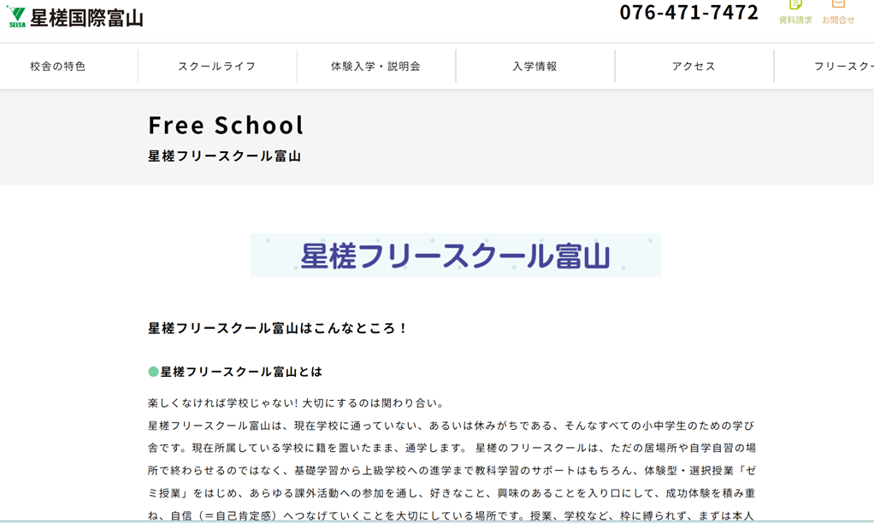Image resolution: width=874 pixels, height=523 pixels.
Task: Click the paragraph line starting 所で終わらせるのではなく
Action: tap(452, 471)
